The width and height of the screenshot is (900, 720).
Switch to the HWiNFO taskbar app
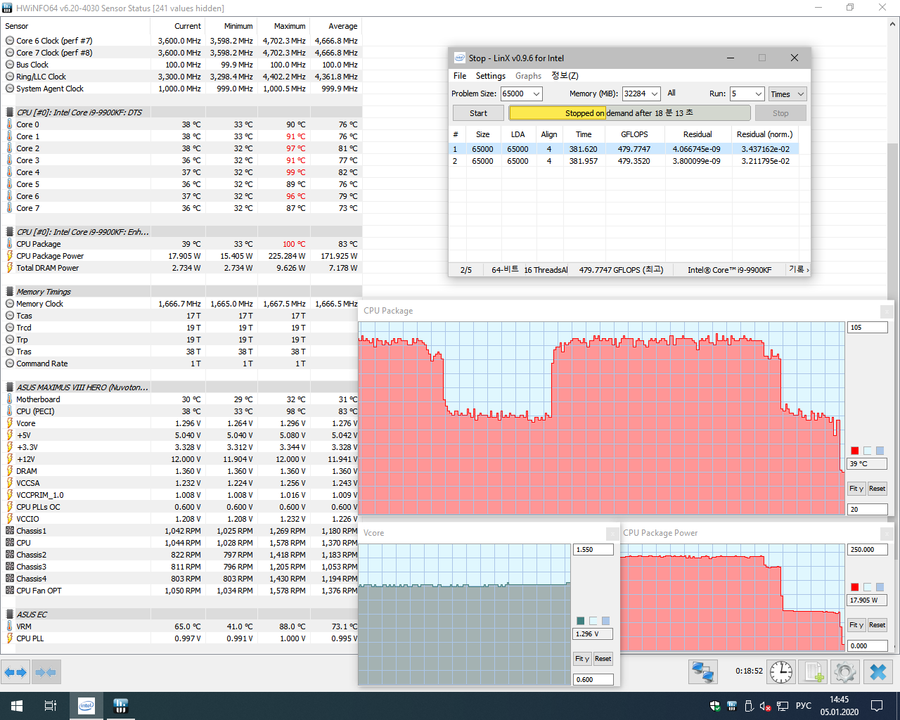click(120, 706)
